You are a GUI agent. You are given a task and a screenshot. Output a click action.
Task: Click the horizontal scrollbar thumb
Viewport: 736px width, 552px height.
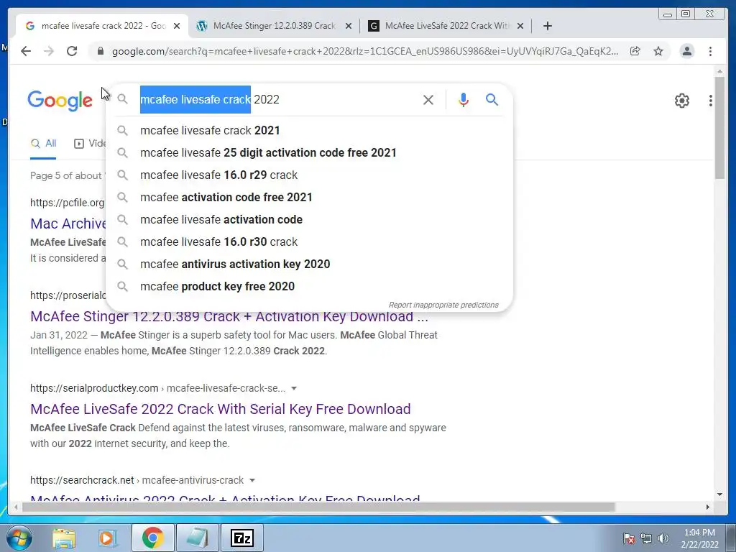click(318, 507)
